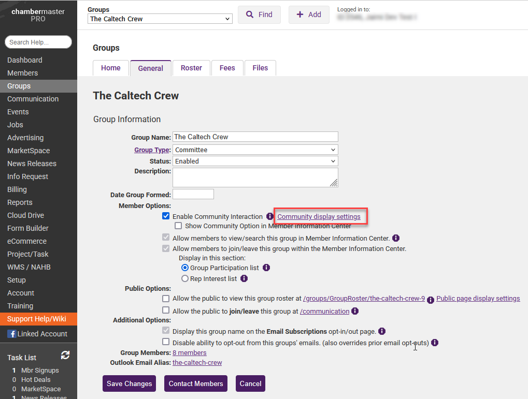Select the Rep Interest list radio button

click(x=185, y=278)
